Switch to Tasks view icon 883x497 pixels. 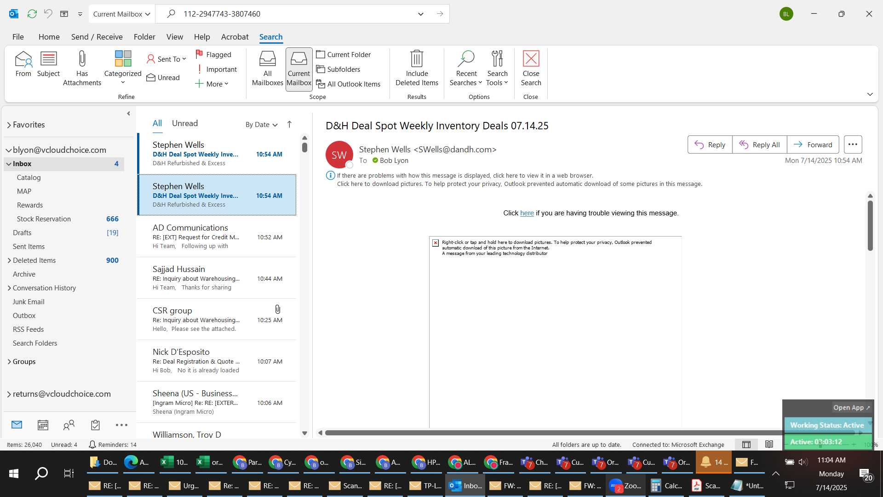(x=95, y=425)
